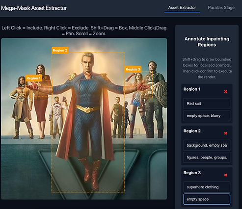The image size is (242, 209).
Task: Select the Region 3 label on the image
Action: [133, 69]
